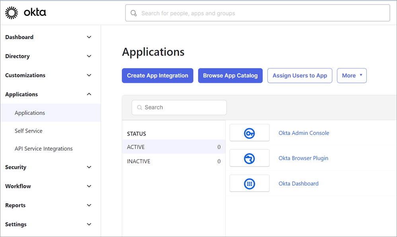
Task: Expand the Security menu chevron
Action: [89, 167]
